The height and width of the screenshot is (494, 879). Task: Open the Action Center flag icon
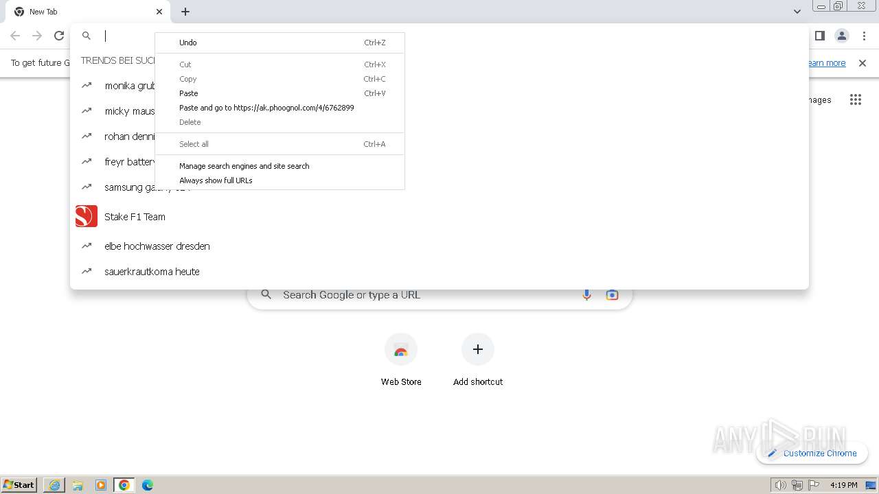814,485
